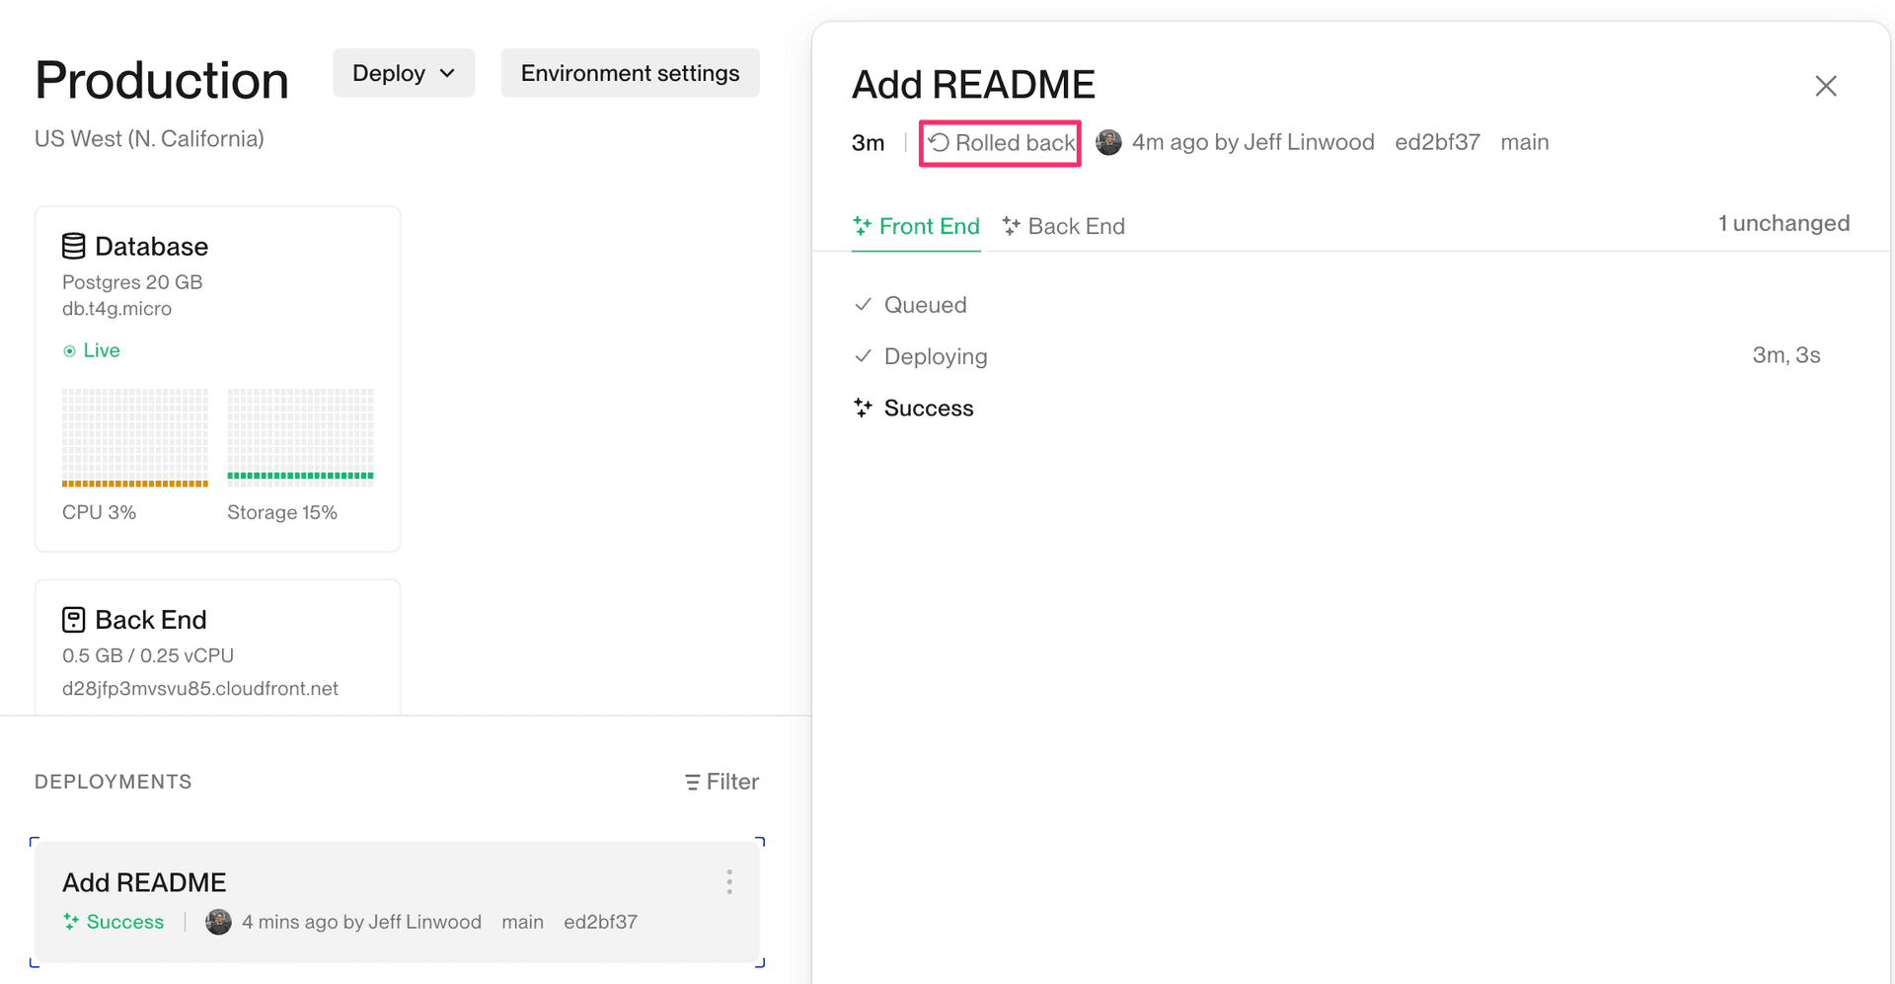Click the Success label in final step

(929, 408)
